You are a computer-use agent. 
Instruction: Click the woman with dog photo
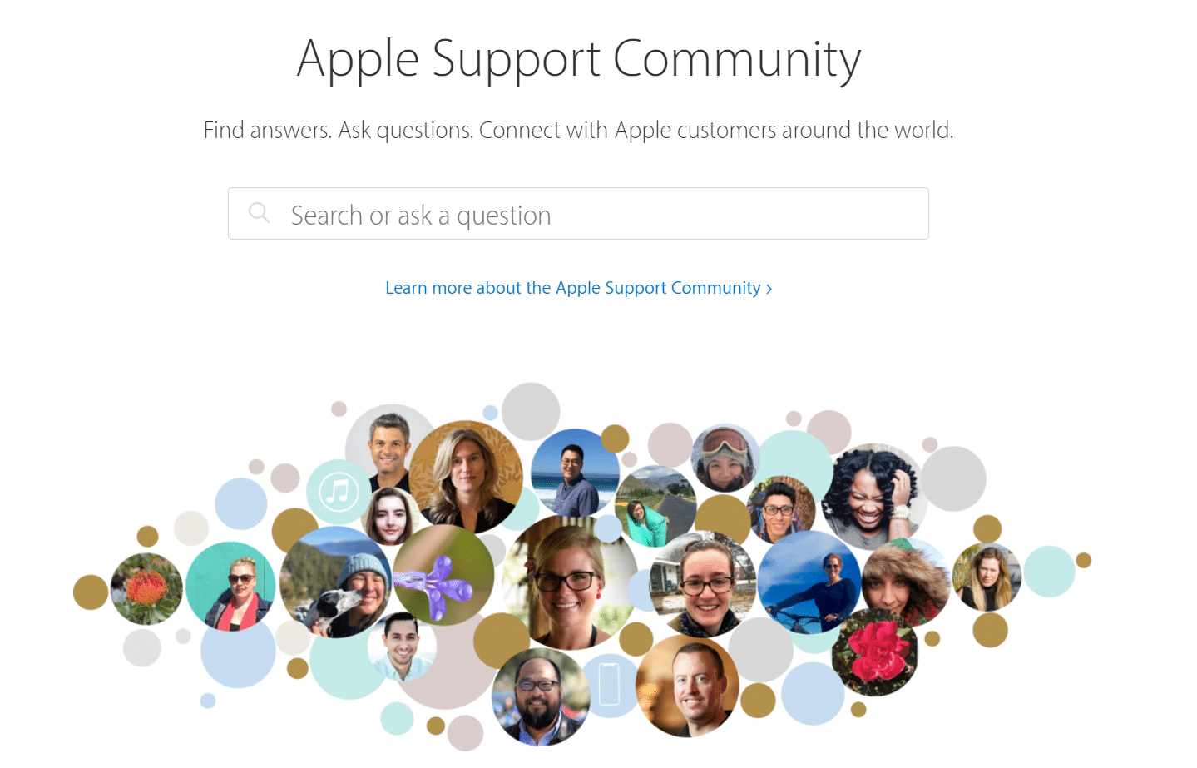[x=336, y=582]
